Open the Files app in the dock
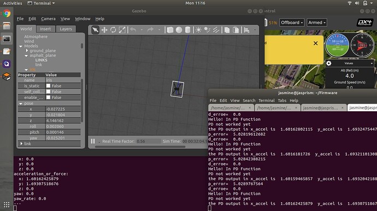 coord(7,26)
